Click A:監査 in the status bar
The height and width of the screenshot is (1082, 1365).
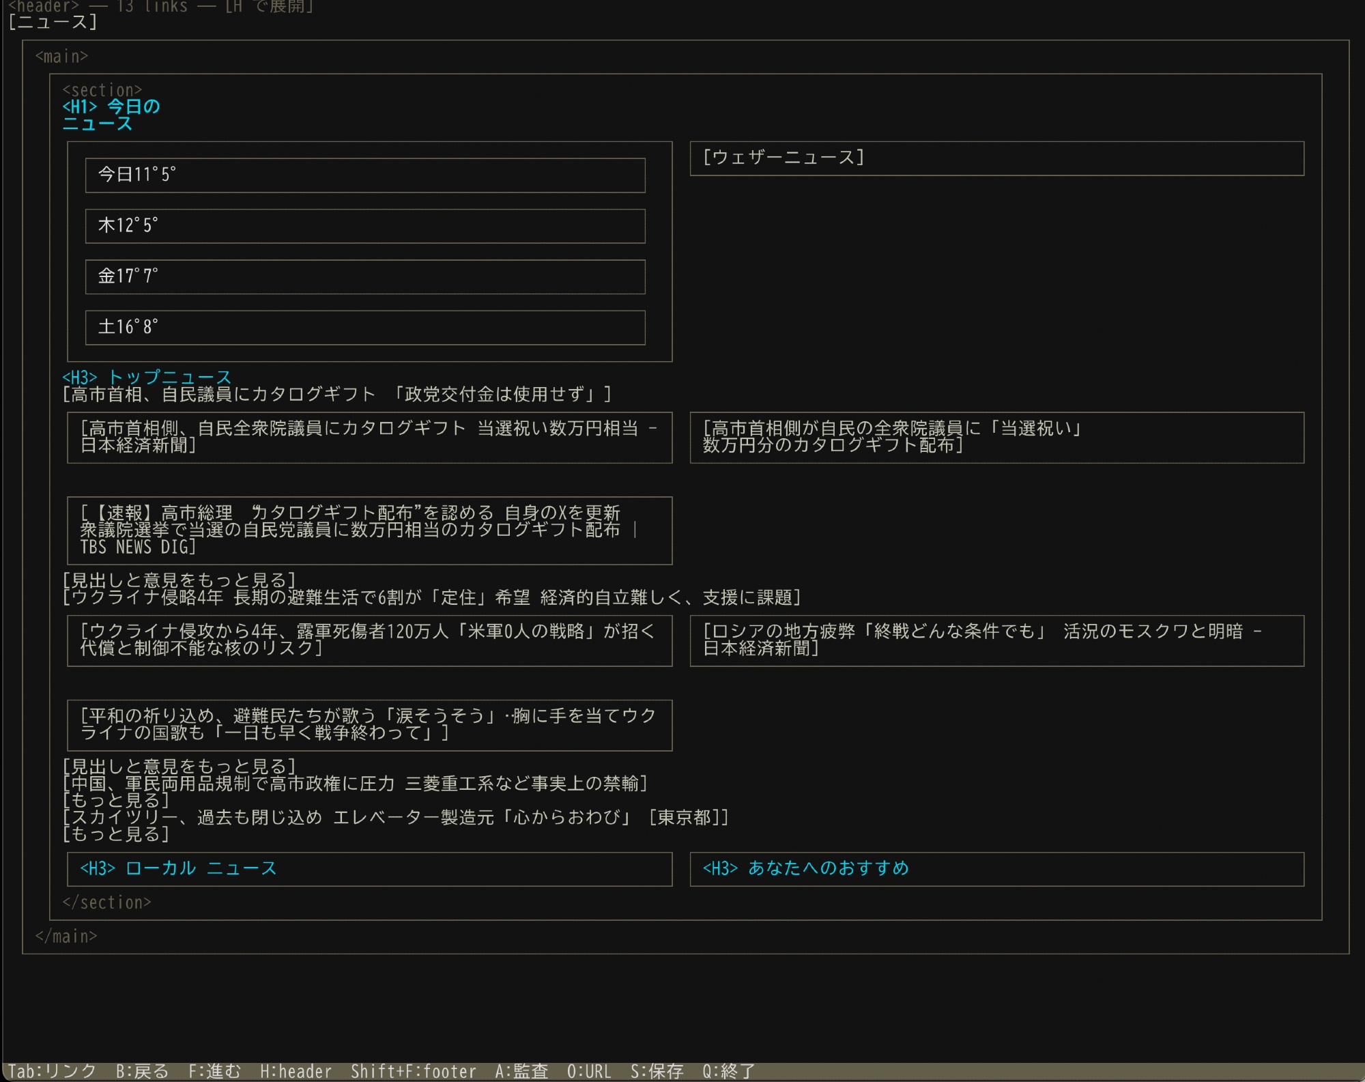(x=521, y=1071)
